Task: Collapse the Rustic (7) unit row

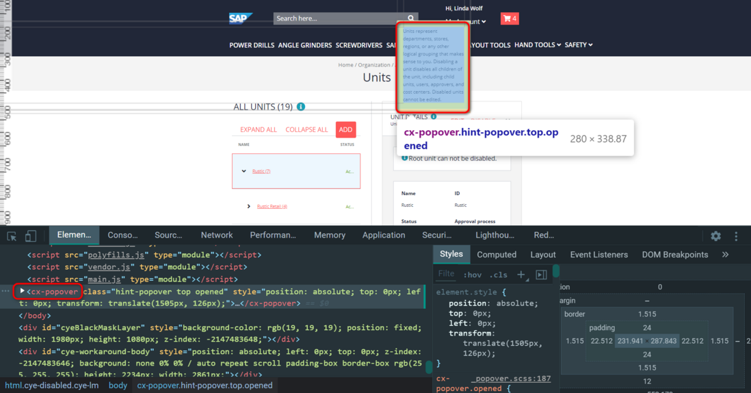Action: pos(243,171)
